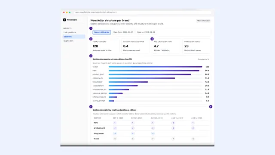The height and width of the screenshot is (155, 275).
Task: Click the hero row label in heatmap
Action: [x=96, y=123]
